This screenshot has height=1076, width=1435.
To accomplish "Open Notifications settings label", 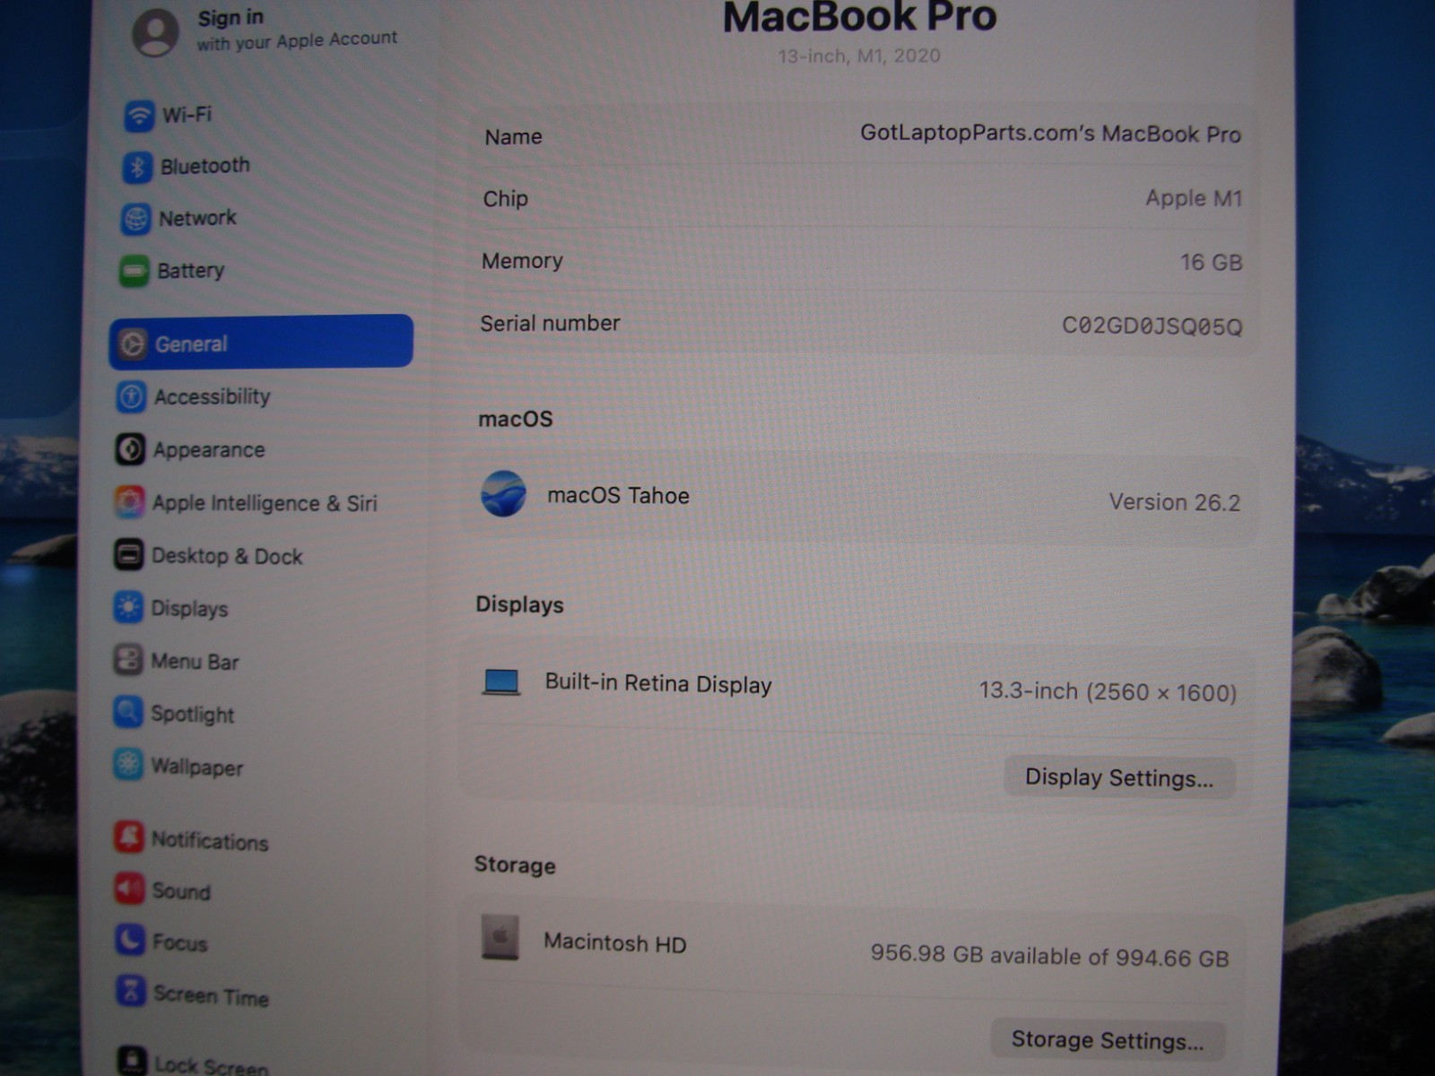I will [x=210, y=840].
